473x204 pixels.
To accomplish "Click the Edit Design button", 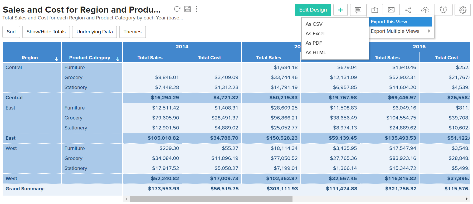I will coord(313,10).
